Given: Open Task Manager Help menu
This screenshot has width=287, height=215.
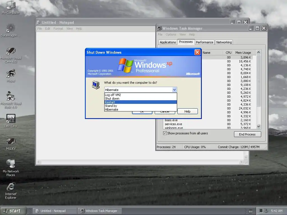Looking at the screenshot, I should coord(192,34).
